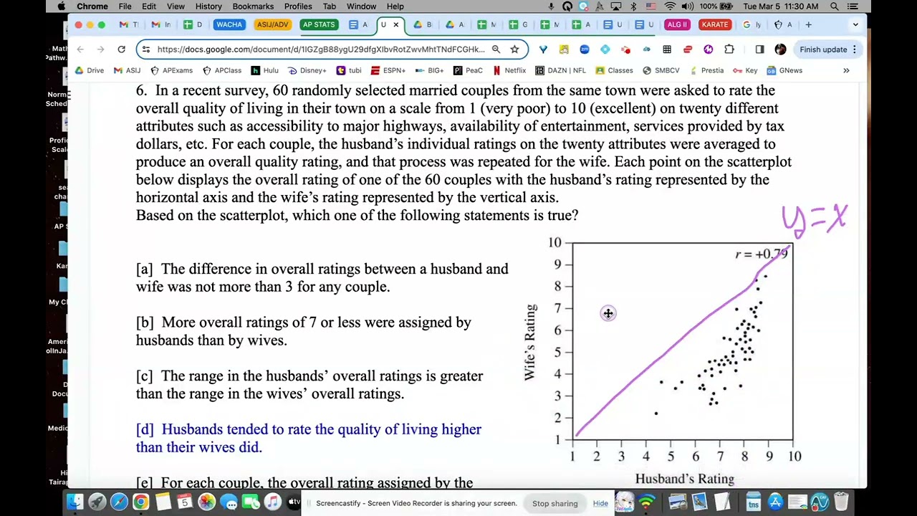Open volume control in menu bar
This screenshot has height=516, width=917.
pos(688,6)
